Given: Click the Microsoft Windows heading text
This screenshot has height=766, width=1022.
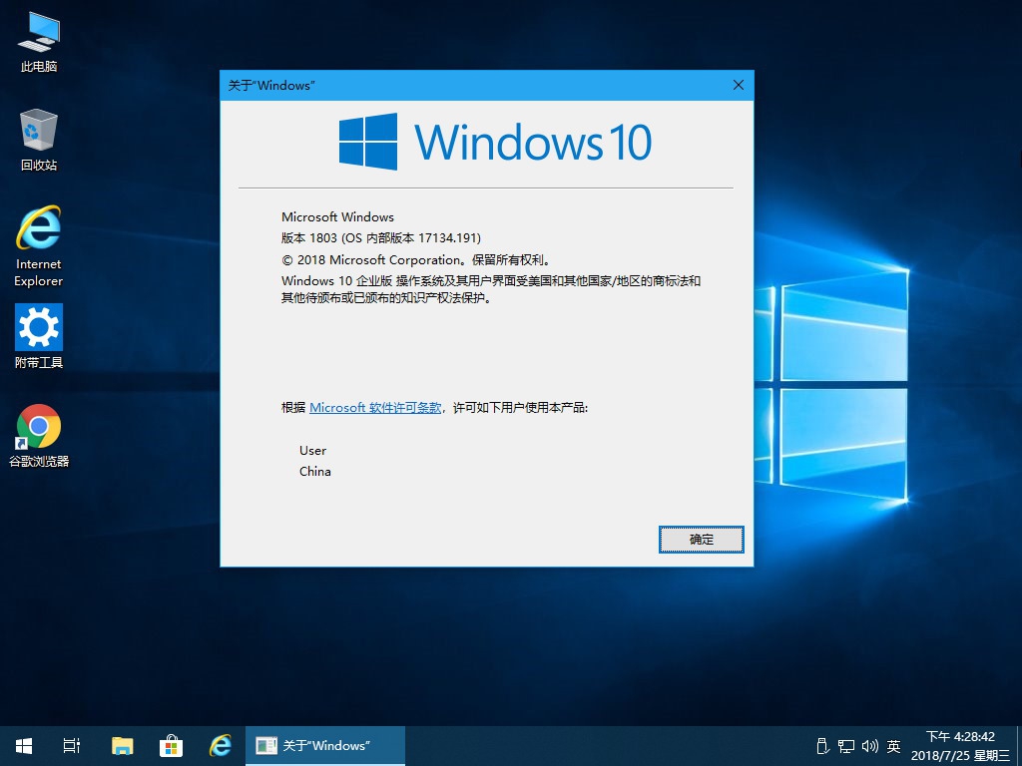Looking at the screenshot, I should [x=337, y=216].
